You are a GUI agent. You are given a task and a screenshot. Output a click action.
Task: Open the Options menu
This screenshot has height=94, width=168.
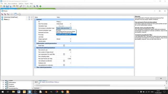[x=21, y=3]
